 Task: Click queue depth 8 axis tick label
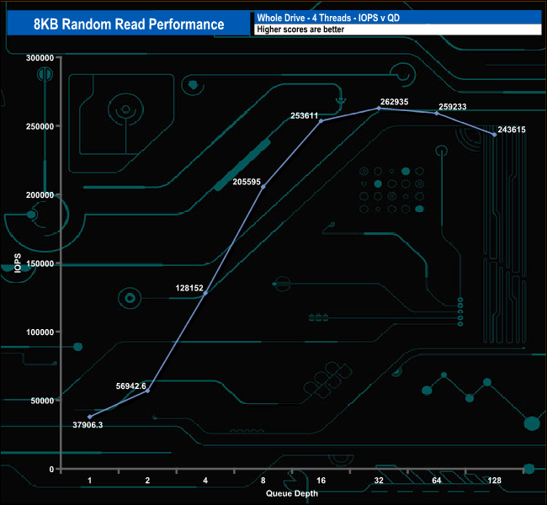263,480
